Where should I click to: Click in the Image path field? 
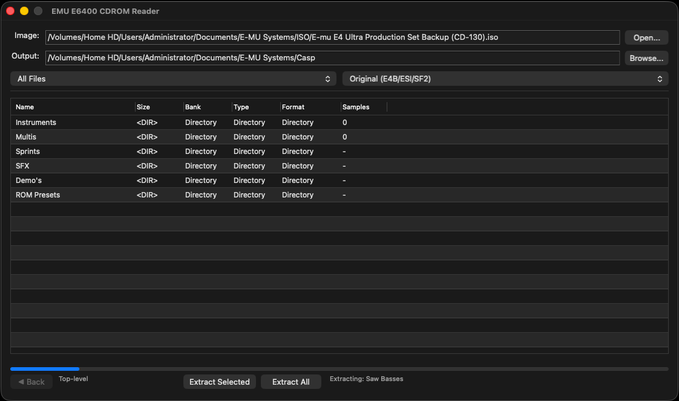click(332, 37)
